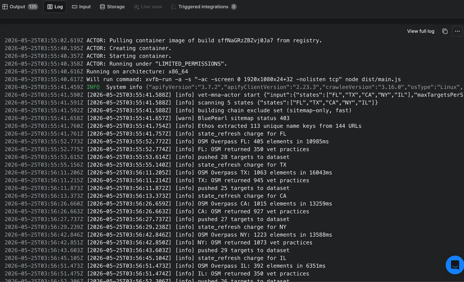This screenshot has height=282, width=464.
Task: Click the Live view eye icon
Action: (x=137, y=7)
